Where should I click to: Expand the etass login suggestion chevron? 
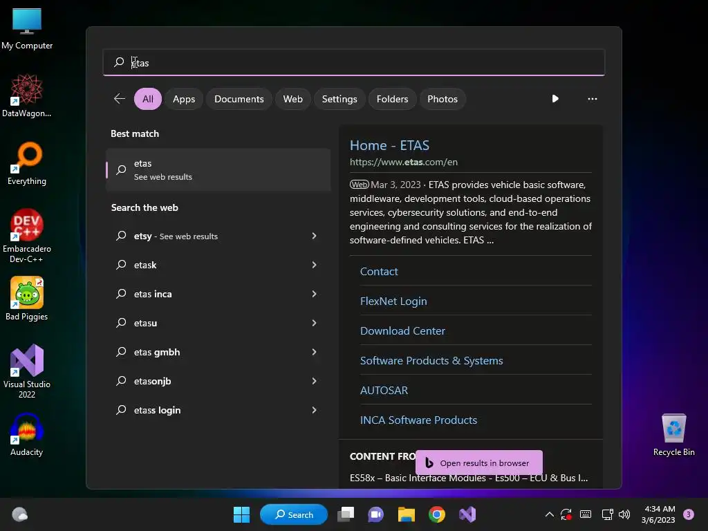tap(314, 410)
